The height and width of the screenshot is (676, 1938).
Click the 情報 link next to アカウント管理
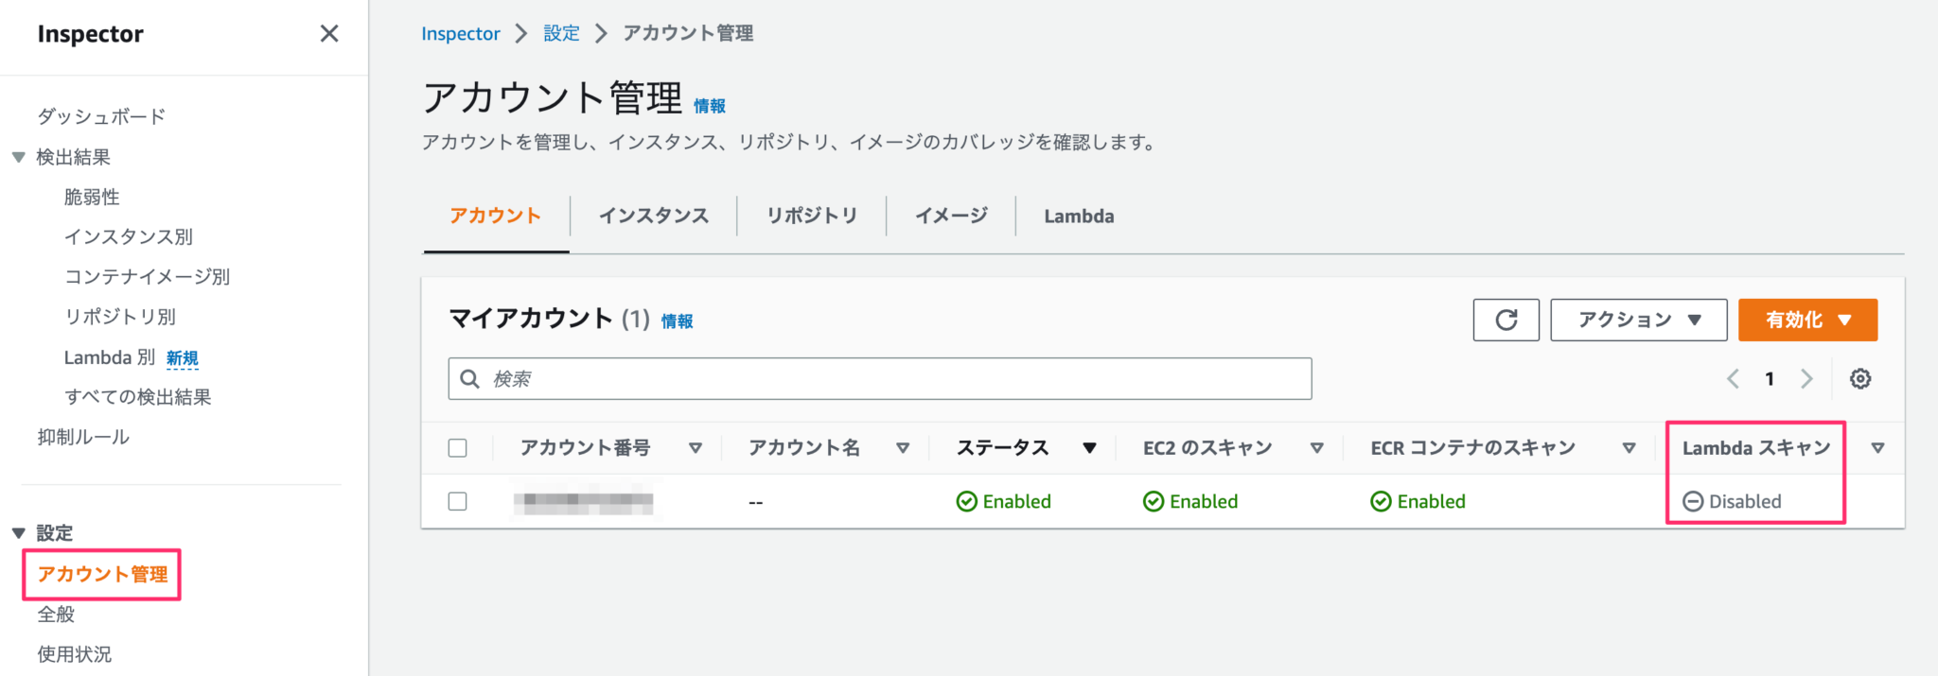(x=712, y=105)
